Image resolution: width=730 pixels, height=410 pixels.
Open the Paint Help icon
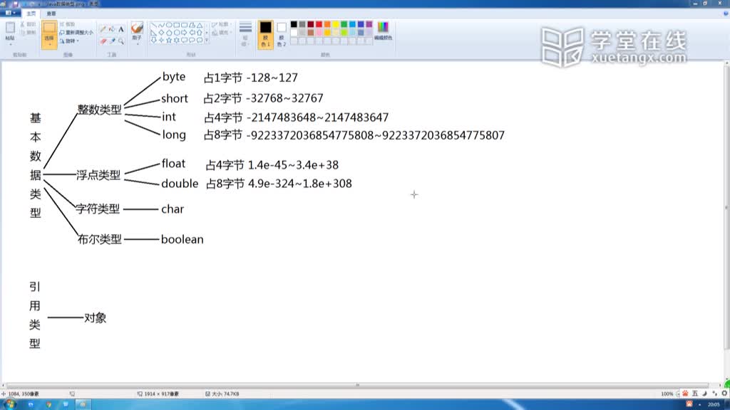point(725,14)
